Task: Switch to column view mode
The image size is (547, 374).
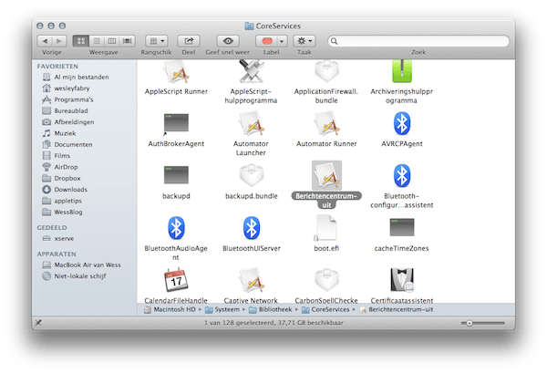Action: 112,41
